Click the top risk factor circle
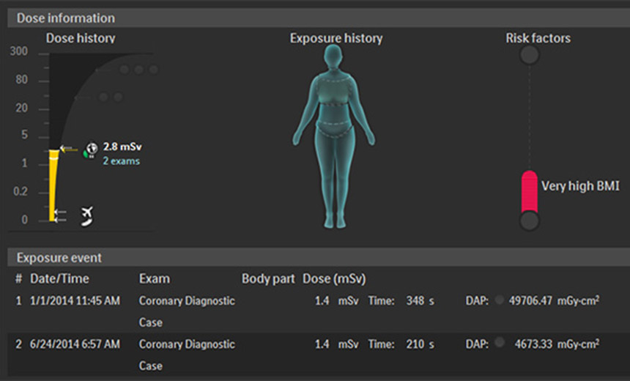The image size is (630, 381). tap(529, 55)
